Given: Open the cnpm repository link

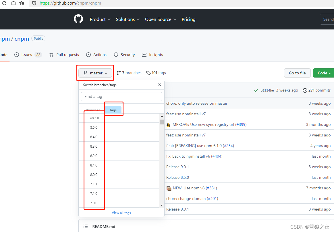Looking at the screenshot, I should 22,39.
